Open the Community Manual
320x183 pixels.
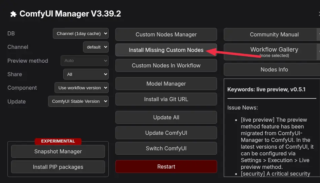point(270,34)
